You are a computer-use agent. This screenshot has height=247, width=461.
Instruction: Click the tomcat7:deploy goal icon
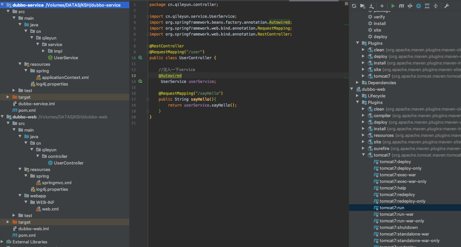point(376,161)
